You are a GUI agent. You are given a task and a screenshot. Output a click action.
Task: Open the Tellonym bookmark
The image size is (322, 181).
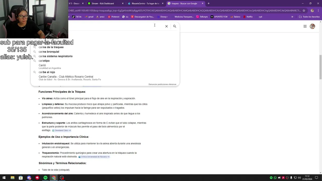pos(202,17)
